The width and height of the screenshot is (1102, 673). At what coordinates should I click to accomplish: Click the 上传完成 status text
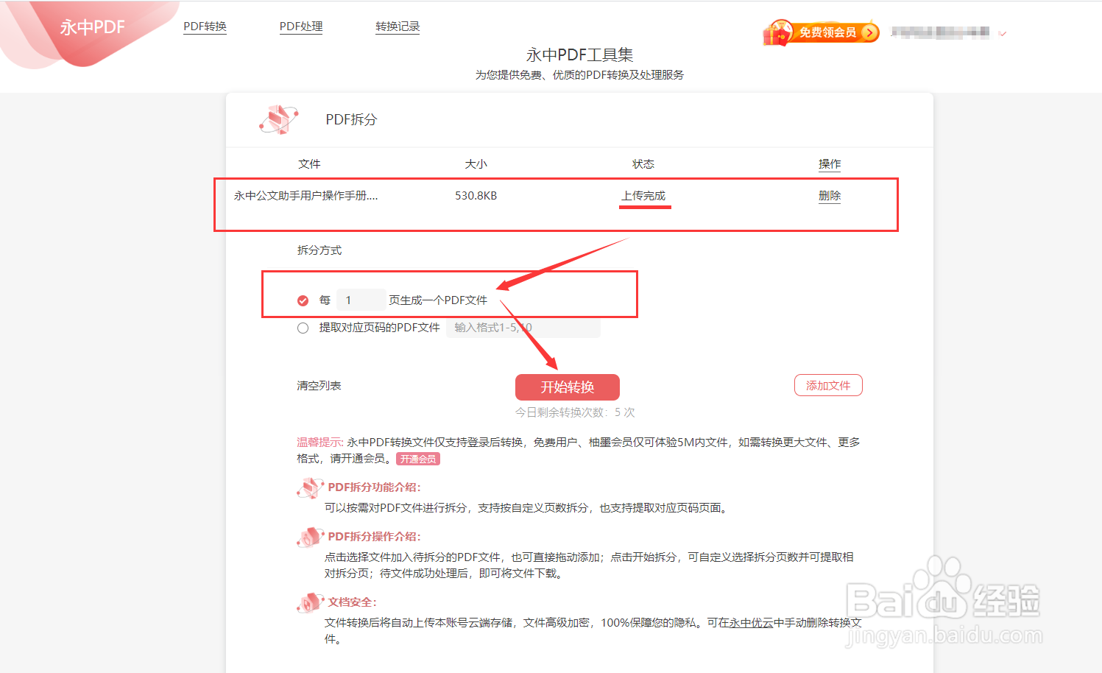[643, 196]
